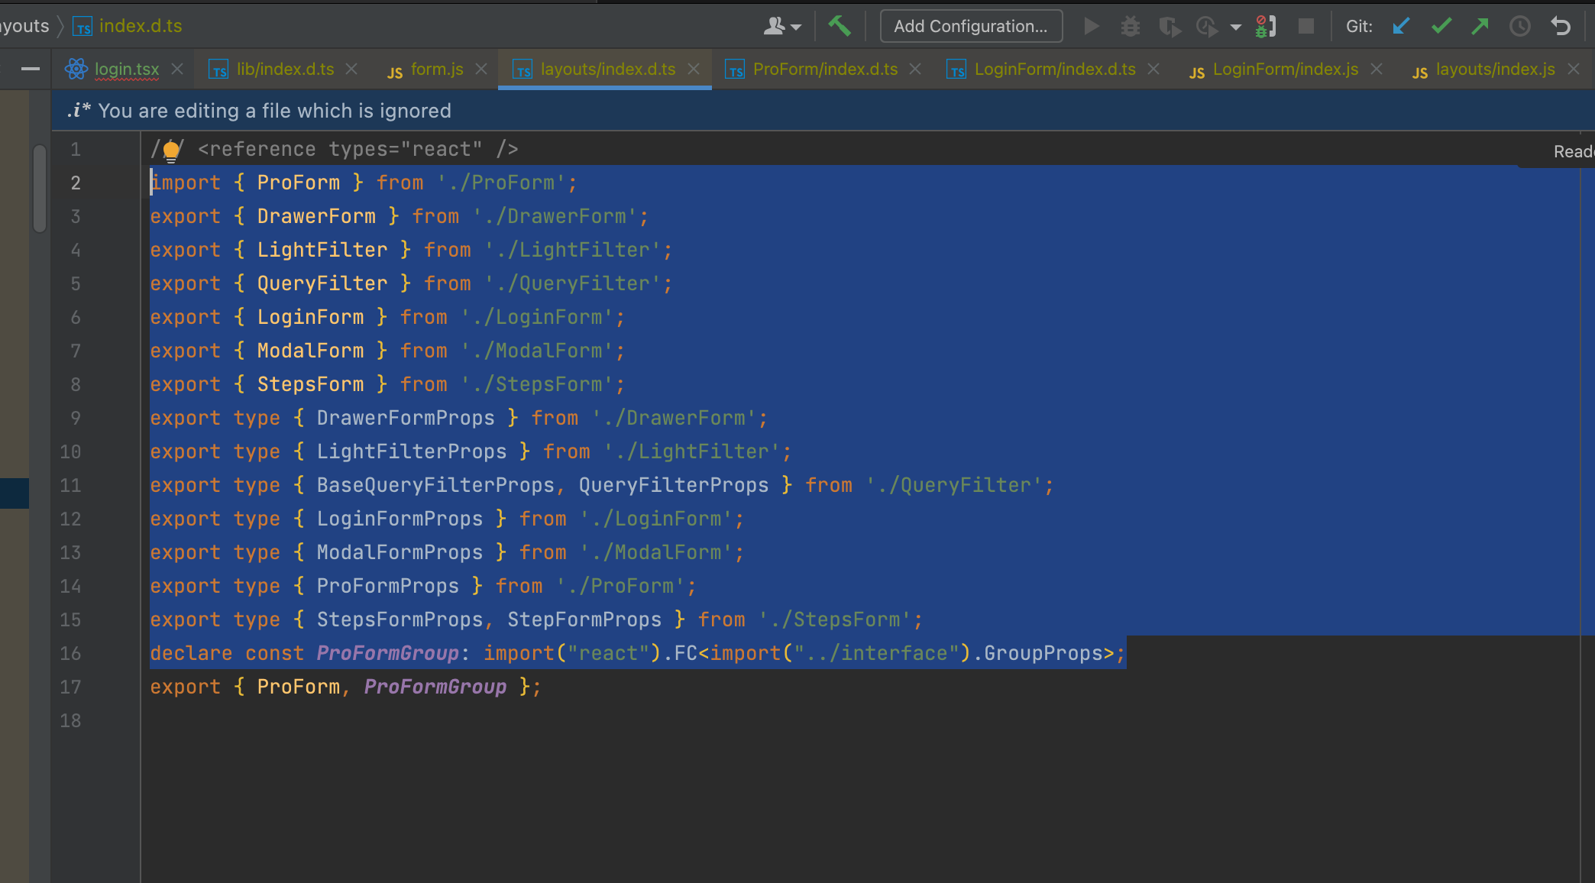Click the editor vertical scrollbar thumb
This screenshot has height=883, width=1595.
[40, 188]
